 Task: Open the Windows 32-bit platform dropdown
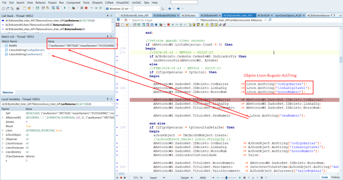click(x=130, y=9)
